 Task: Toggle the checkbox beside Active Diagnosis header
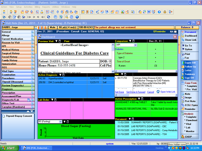coord(63,75)
